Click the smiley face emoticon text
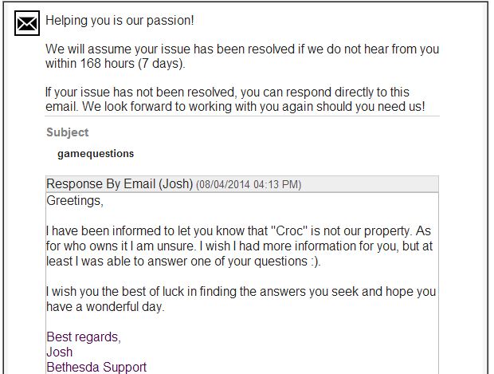The height and width of the screenshot is (374, 494). coord(315,262)
